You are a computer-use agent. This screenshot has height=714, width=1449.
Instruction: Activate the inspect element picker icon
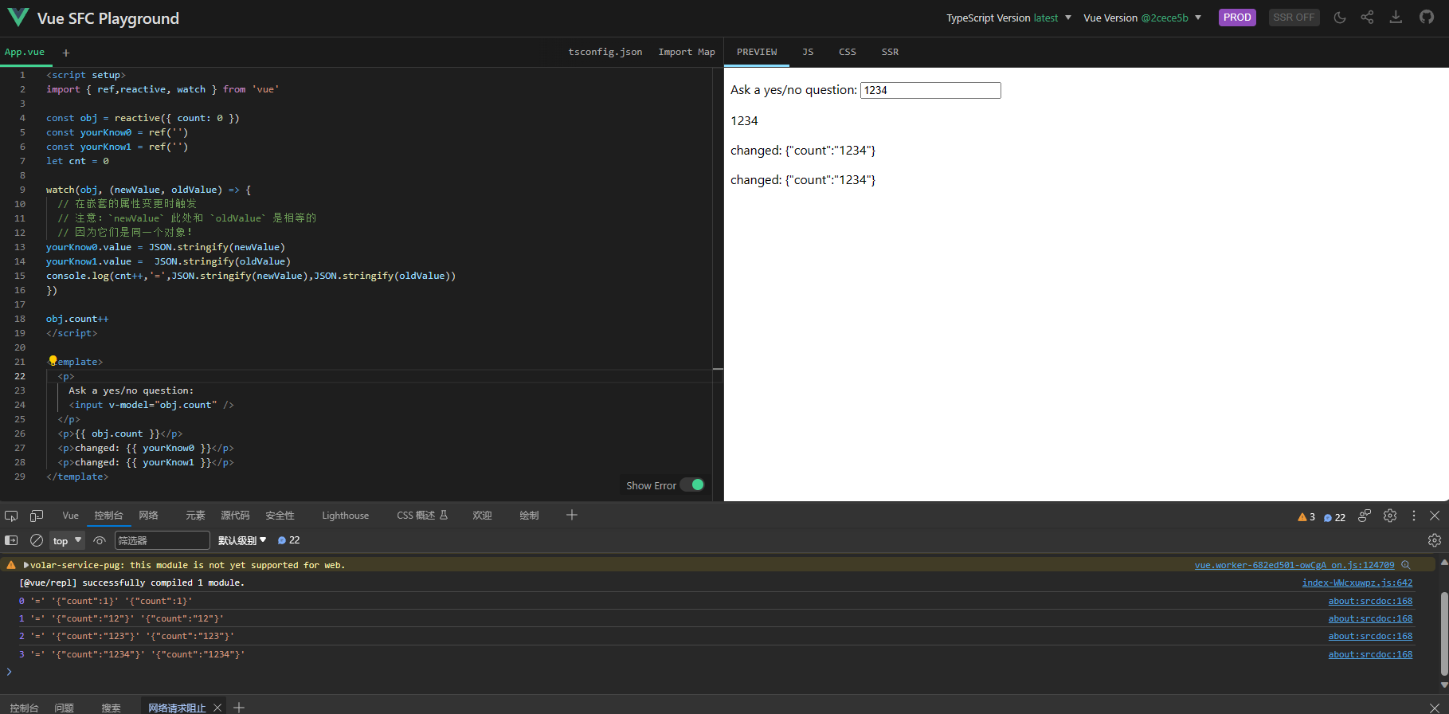[x=11, y=516]
